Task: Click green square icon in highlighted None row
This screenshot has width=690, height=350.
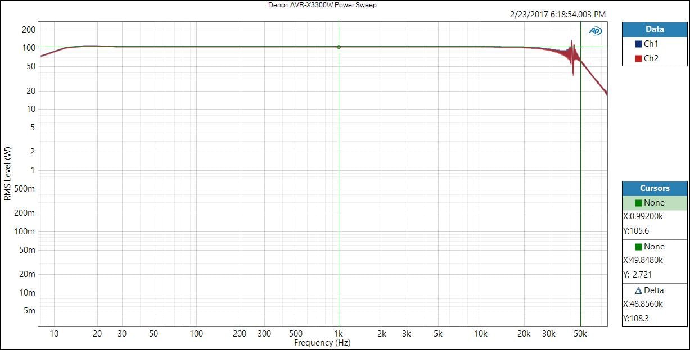Action: pyautogui.click(x=638, y=203)
